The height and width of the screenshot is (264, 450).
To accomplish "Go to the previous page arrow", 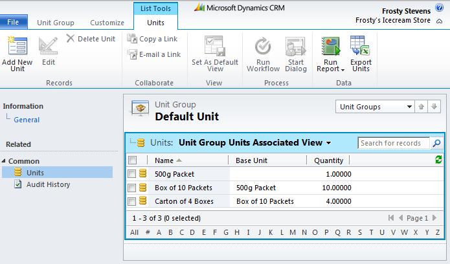I will (x=401, y=218).
